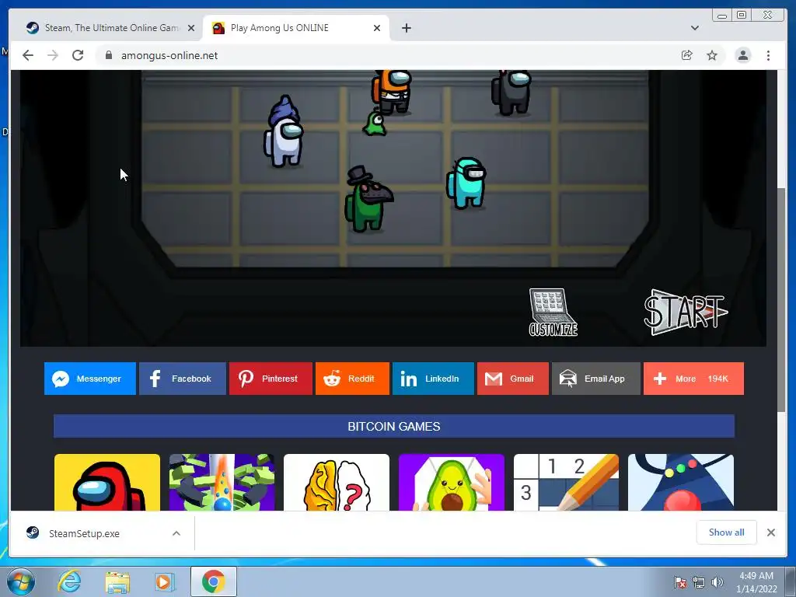This screenshot has width=796, height=597.
Task: Click the CUSTOMIZE laptop icon
Action: pos(553,312)
